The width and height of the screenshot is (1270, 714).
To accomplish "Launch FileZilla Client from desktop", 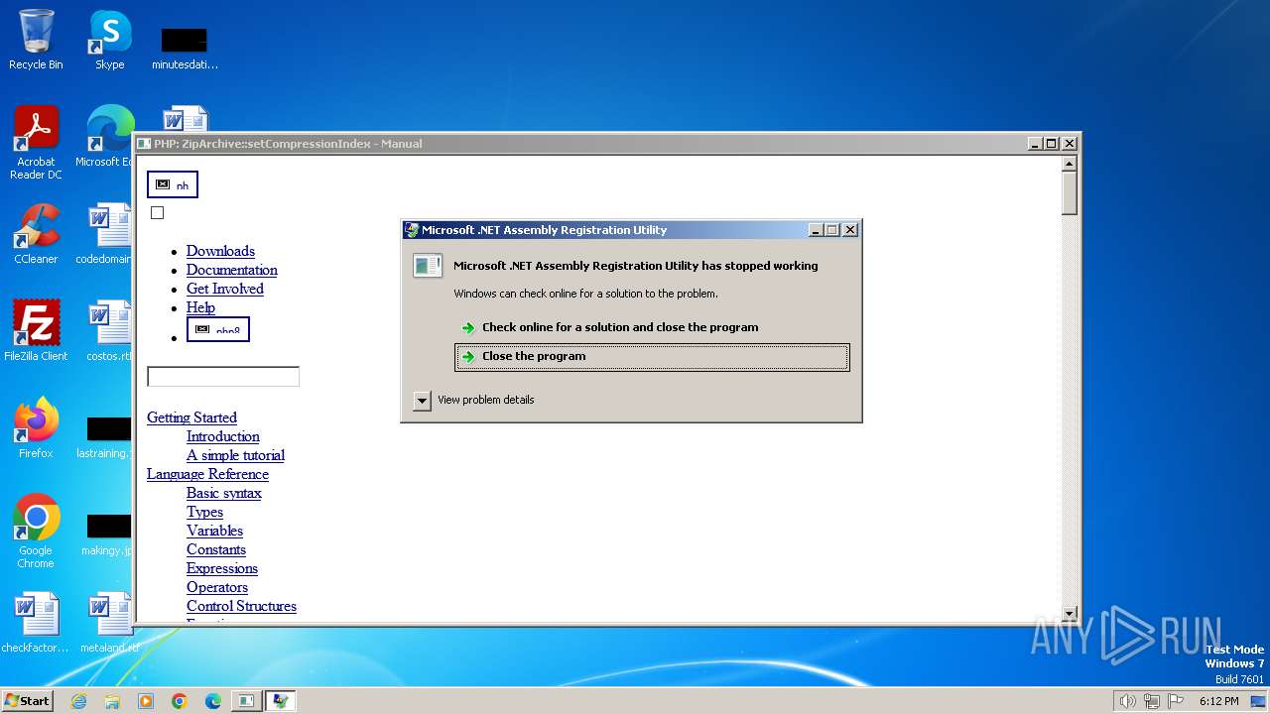I will [36, 331].
